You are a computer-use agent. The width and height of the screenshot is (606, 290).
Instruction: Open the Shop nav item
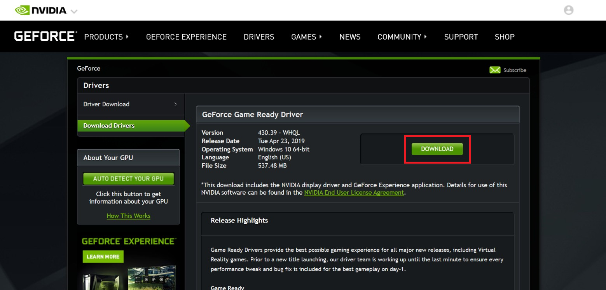click(x=505, y=37)
